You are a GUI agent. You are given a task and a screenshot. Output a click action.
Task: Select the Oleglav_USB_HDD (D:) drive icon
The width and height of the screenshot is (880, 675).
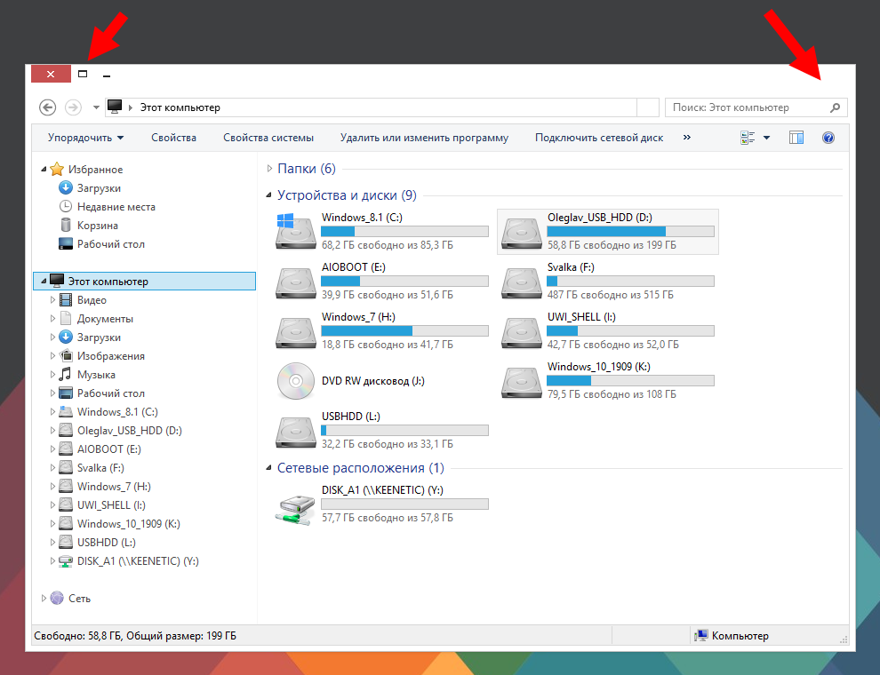(x=521, y=232)
